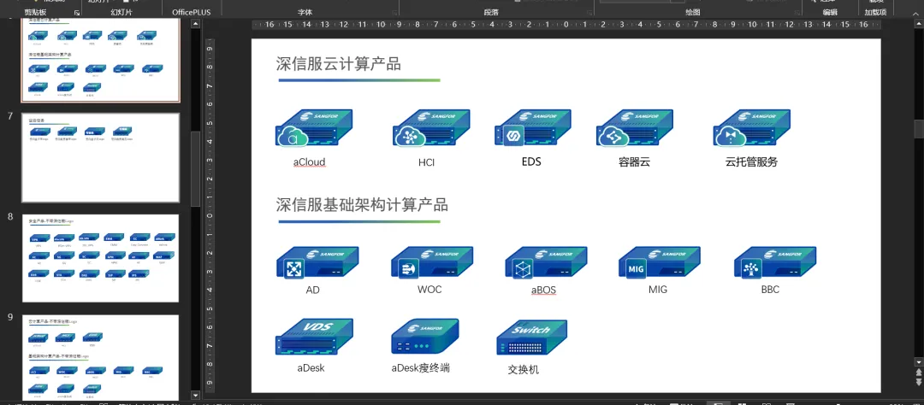924x405 pixels.
Task: Click the WOC label text
Action: (x=429, y=290)
